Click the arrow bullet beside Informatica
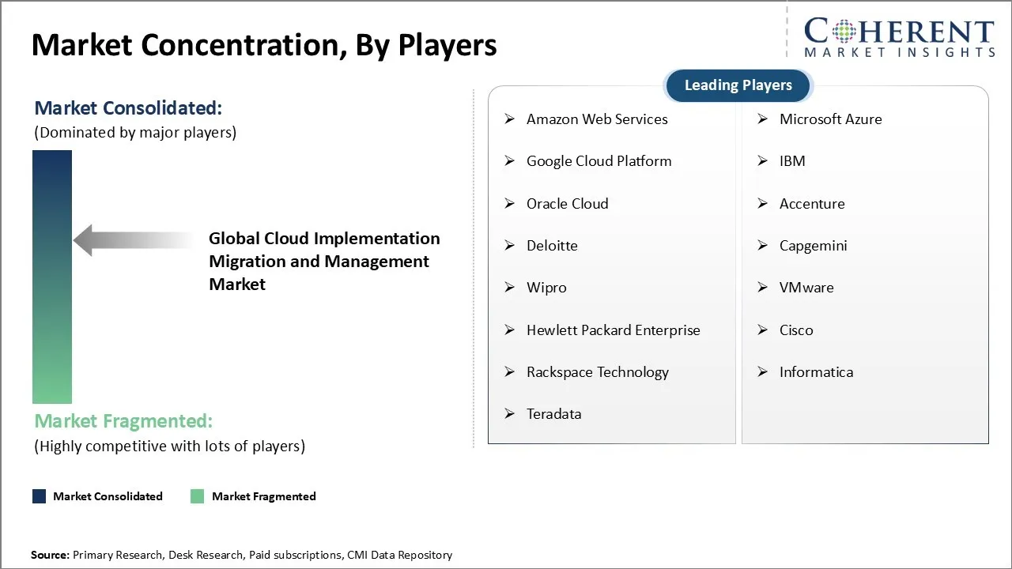1012x569 pixels. pos(763,372)
